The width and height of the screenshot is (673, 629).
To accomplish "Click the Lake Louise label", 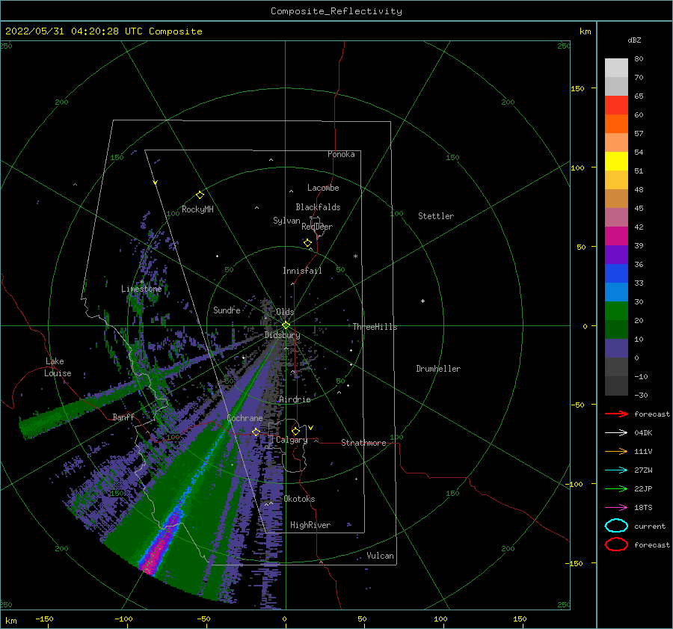I will pyautogui.click(x=58, y=367).
